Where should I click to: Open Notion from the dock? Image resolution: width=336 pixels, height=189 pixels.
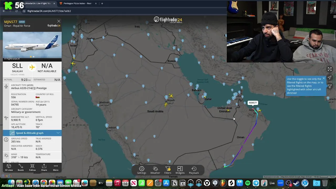point(174,183)
